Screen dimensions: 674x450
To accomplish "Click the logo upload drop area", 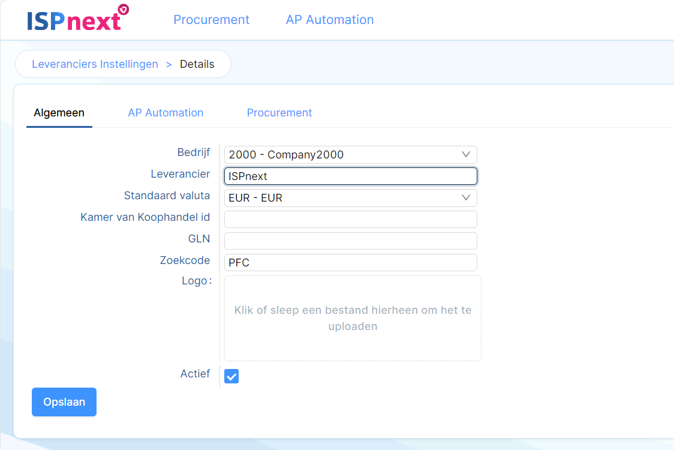I will point(353,319).
